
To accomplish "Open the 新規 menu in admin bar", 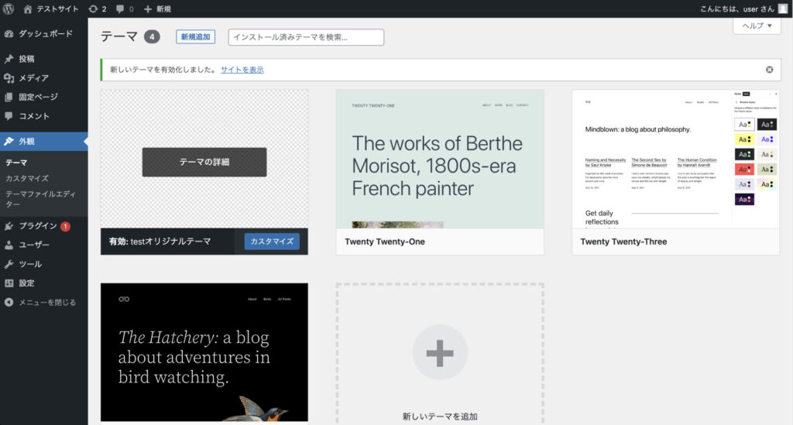I will pos(157,9).
